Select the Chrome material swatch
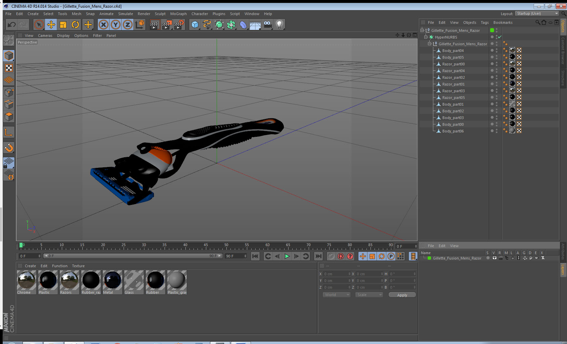 point(26,282)
